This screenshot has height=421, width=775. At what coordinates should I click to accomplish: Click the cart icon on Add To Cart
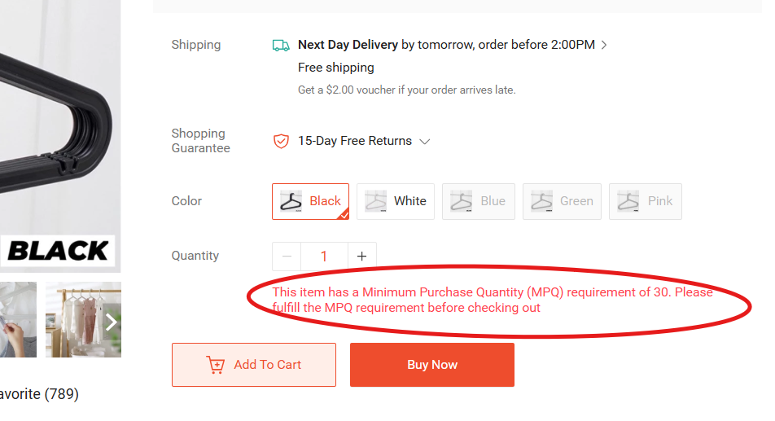coord(216,365)
